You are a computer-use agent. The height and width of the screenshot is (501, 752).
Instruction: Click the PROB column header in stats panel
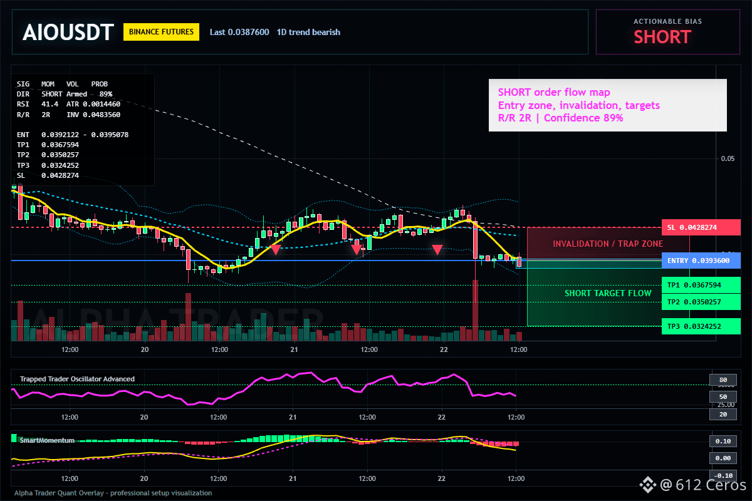(99, 83)
